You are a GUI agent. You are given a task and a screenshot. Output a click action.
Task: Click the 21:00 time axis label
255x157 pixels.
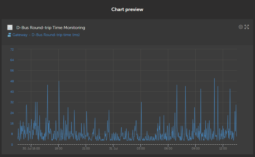tap(86, 148)
